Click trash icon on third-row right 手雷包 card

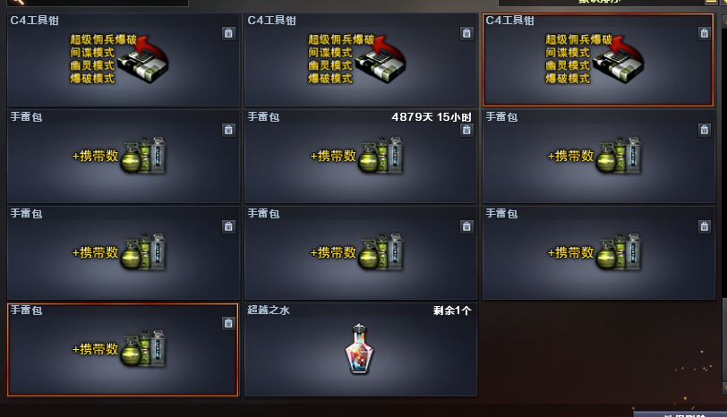[704, 226]
